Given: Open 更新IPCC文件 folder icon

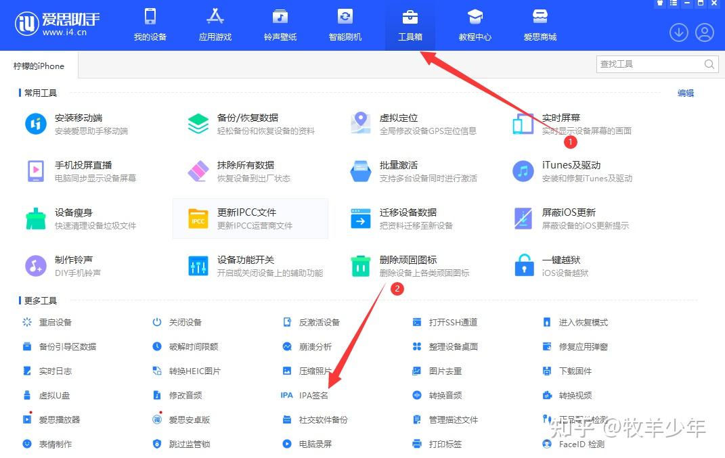Looking at the screenshot, I should tap(198, 219).
